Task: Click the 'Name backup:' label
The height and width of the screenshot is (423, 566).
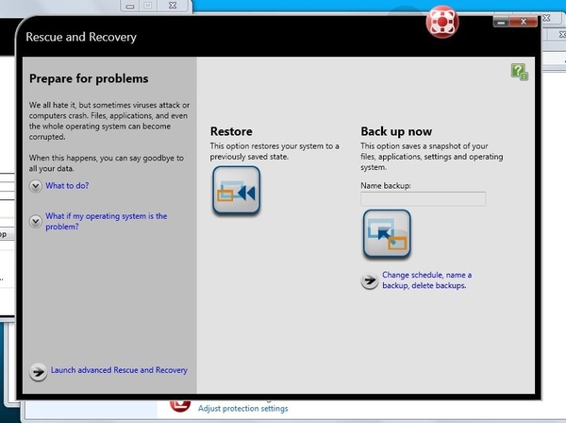Action: pos(386,186)
